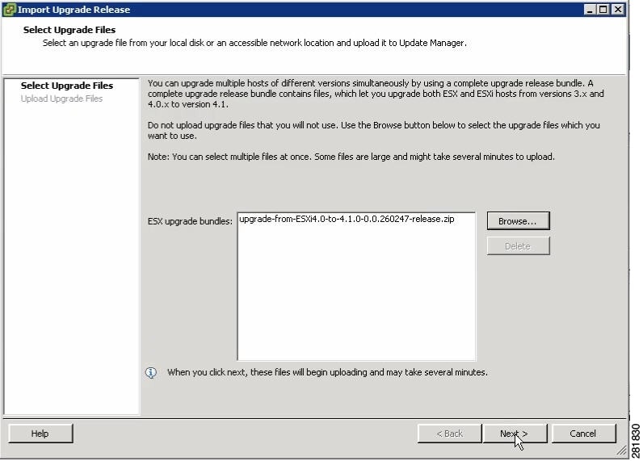Click the 'Select Upgrade Files' header title
This screenshot has width=643, height=461.
click(x=69, y=30)
